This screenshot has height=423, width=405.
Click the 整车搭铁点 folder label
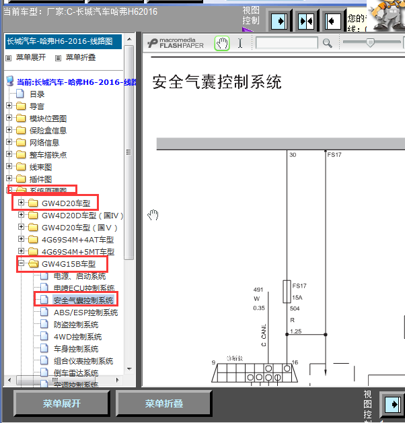coord(48,155)
